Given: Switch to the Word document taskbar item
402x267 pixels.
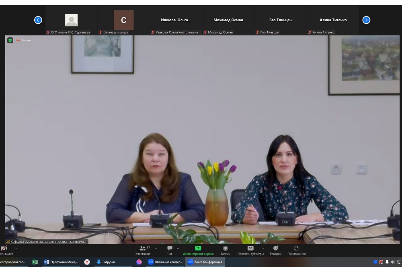Looking at the screenshot, I should tap(61, 262).
